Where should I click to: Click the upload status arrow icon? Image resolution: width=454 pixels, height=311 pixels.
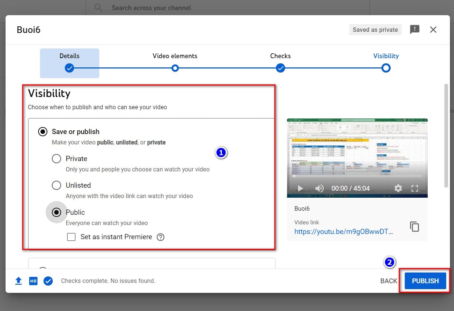point(19,281)
